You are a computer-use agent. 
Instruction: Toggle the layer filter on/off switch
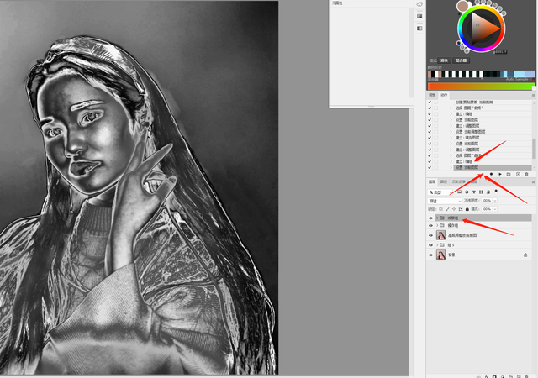(496, 191)
